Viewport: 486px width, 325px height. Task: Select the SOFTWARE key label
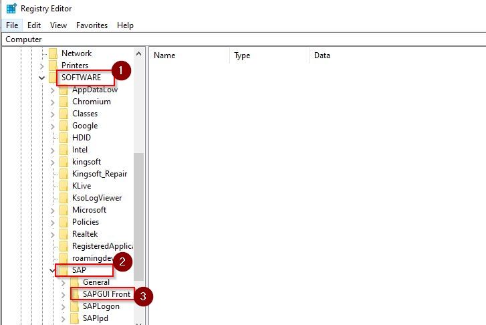click(x=81, y=78)
